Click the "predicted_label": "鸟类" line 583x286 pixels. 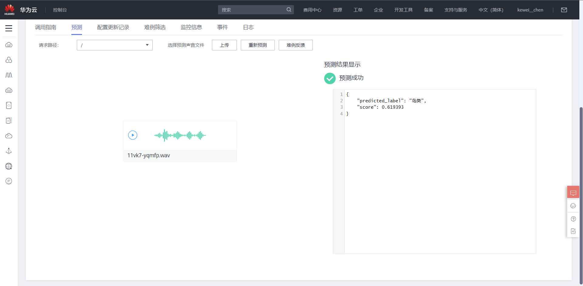(392, 101)
